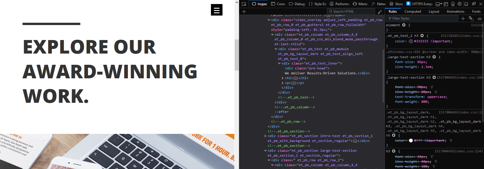484x169 pixels.
Task: Highlight elements matching .et_pb_text_2 h3 selector
Action: tap(422, 36)
